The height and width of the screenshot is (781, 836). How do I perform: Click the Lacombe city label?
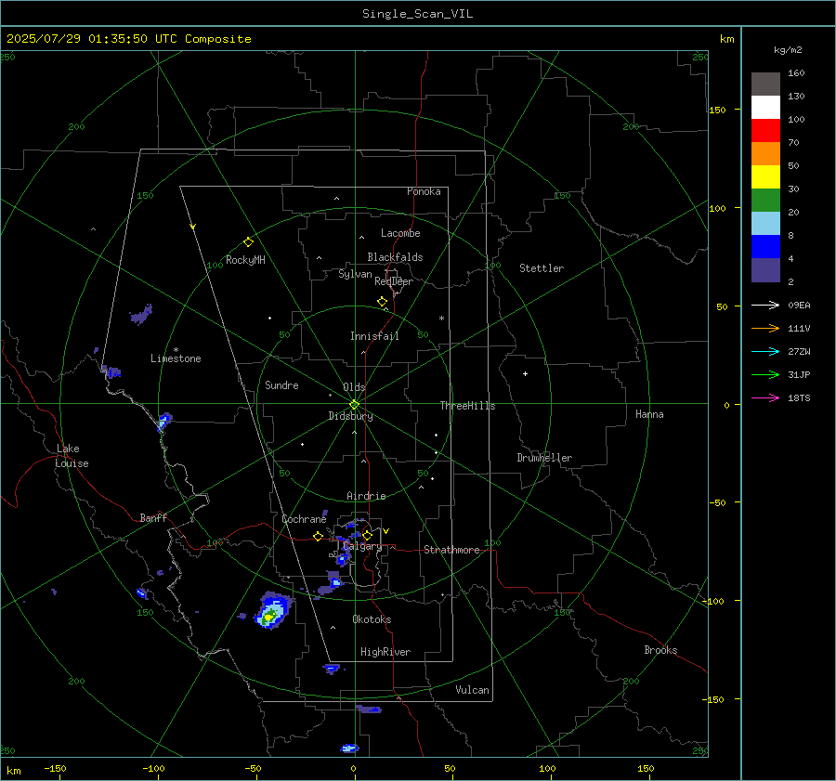pyautogui.click(x=400, y=233)
